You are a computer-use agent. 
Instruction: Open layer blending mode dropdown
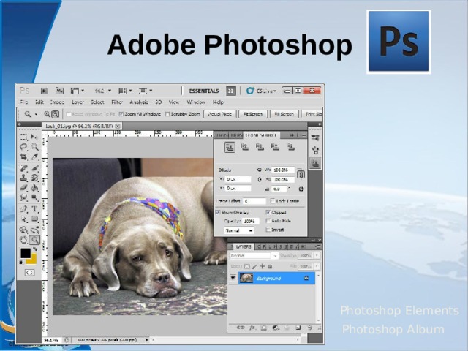pos(254,256)
